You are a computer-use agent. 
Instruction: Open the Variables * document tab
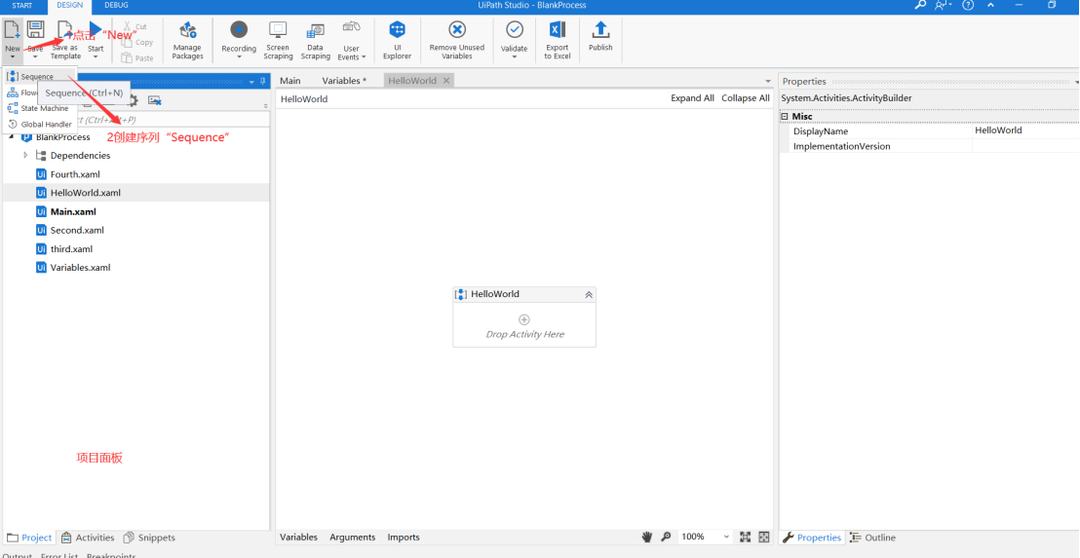(344, 81)
